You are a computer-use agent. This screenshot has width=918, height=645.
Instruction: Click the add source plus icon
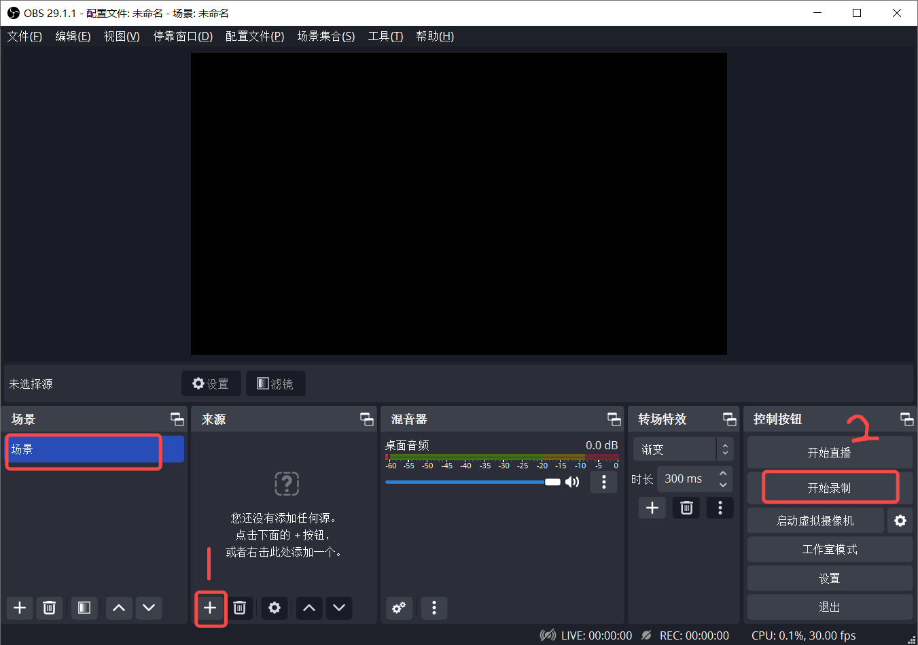(211, 608)
